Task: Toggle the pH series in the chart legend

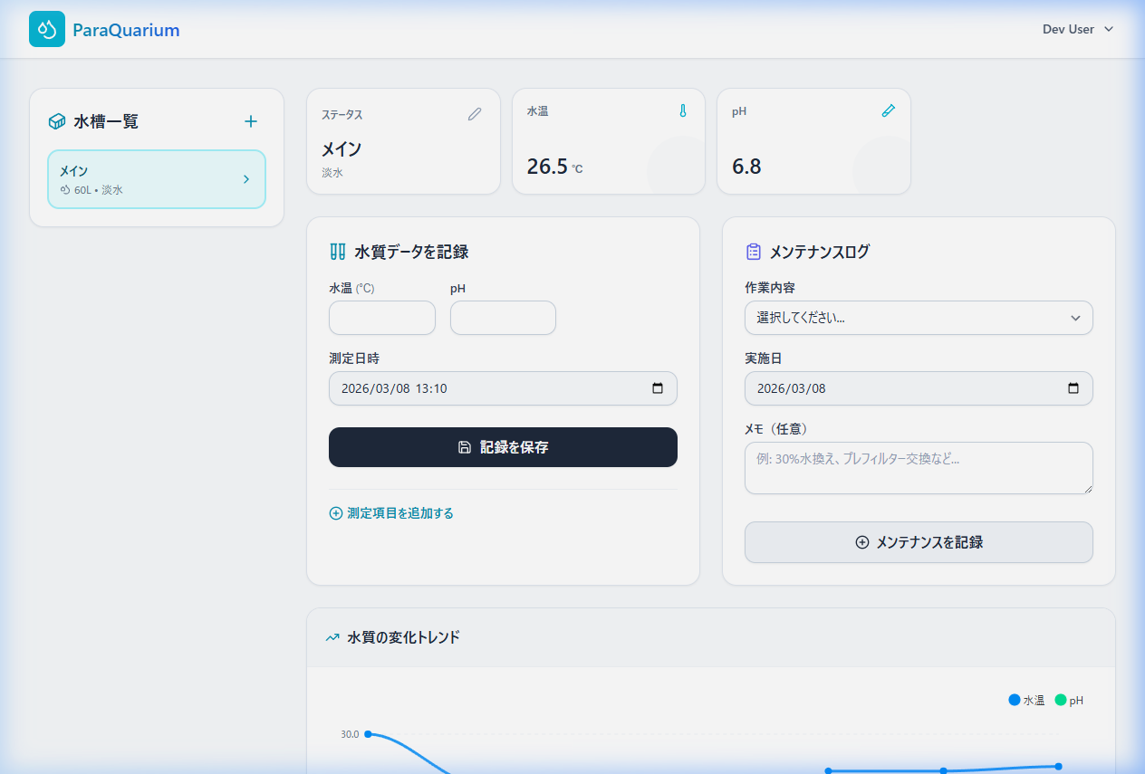Action: (x=1073, y=700)
